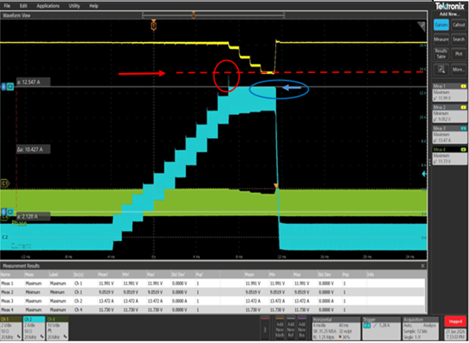Open the Ch 1 channel badge

[11, 328]
